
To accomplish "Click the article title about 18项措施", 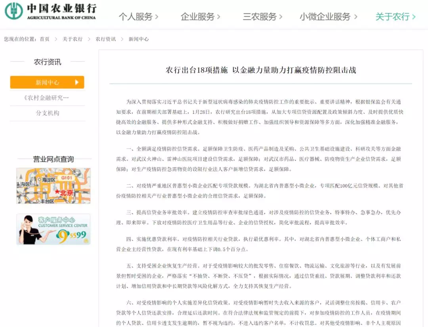I will (261, 70).
